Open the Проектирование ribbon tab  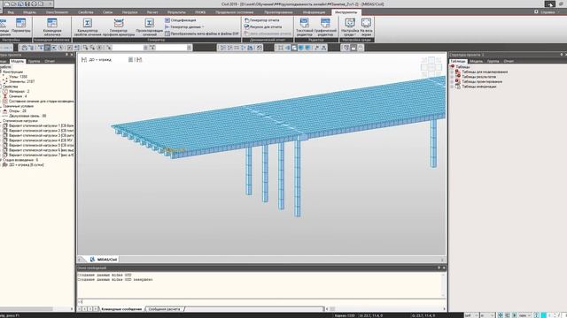pos(278,12)
